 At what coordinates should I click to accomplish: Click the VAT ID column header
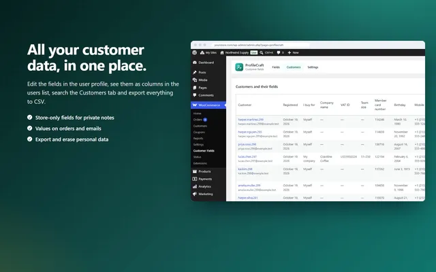pyautogui.click(x=345, y=105)
